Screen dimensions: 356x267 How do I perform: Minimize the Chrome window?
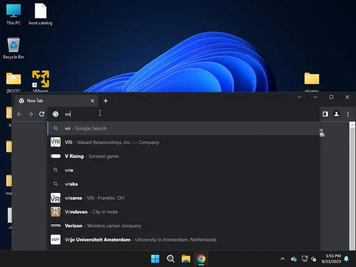[x=315, y=97]
